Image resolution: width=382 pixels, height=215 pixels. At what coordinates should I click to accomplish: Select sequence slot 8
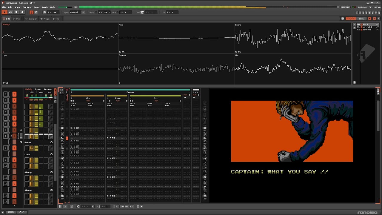[5, 148]
